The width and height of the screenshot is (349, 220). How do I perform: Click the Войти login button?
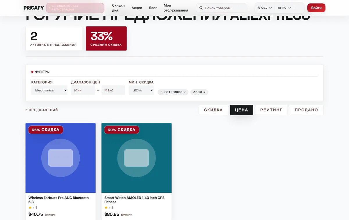316,8
